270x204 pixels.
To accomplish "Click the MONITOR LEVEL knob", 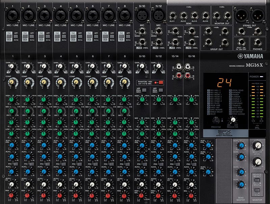I will (258, 146).
